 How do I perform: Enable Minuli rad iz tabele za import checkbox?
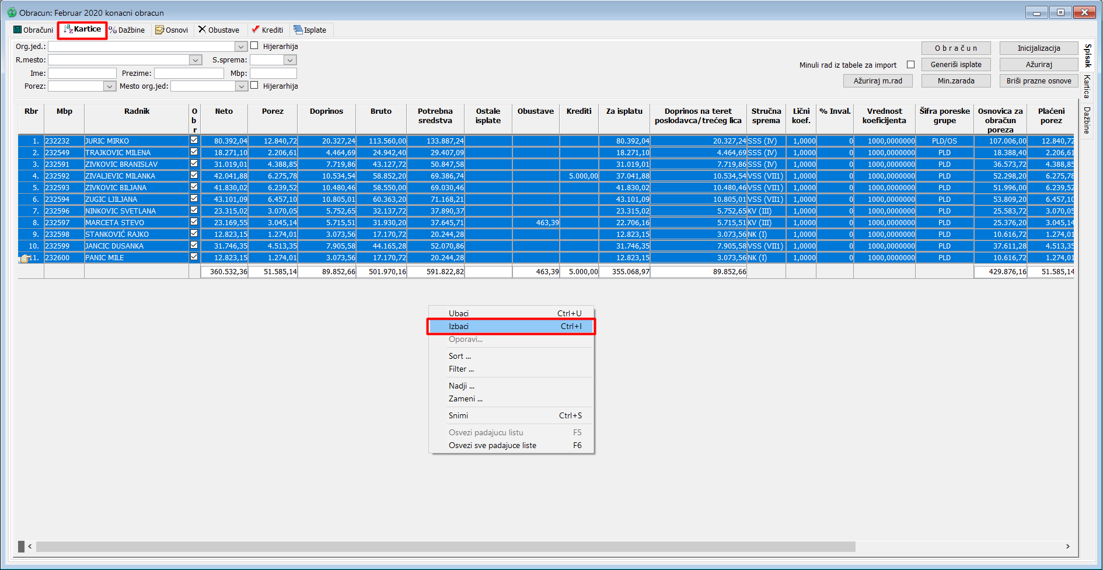pos(910,65)
